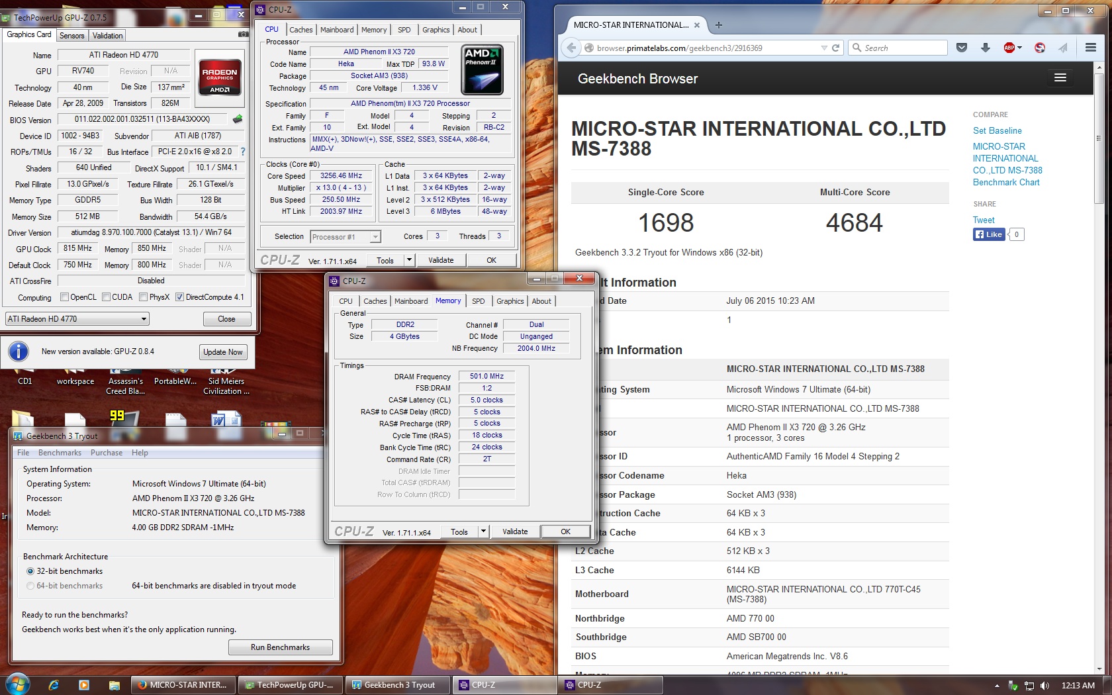The image size is (1112, 695).
Task: Click the red blocker extension icon in toolbar
Action: coord(1040,48)
